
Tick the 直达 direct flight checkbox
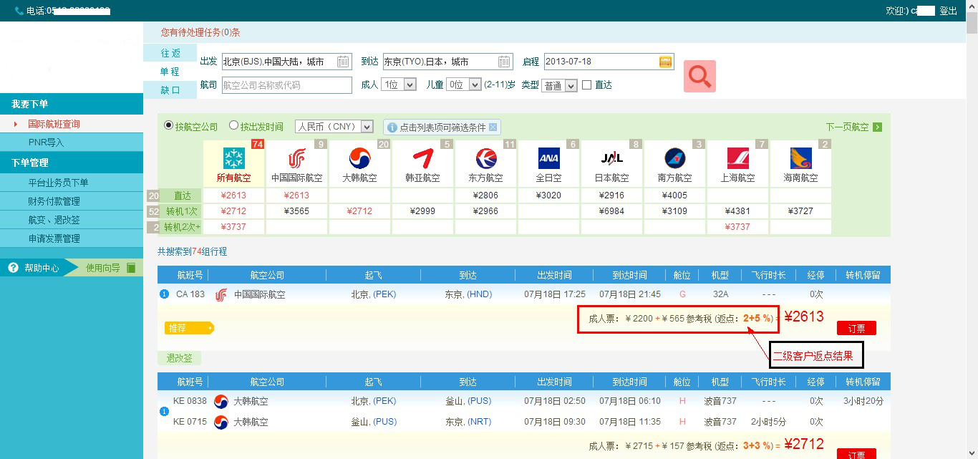(587, 84)
